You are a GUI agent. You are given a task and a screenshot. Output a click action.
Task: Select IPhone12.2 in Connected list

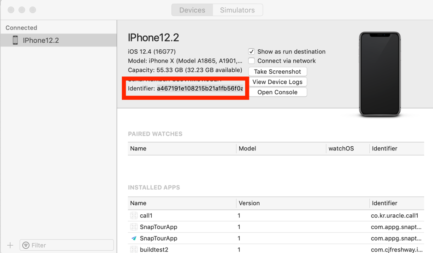coord(59,40)
